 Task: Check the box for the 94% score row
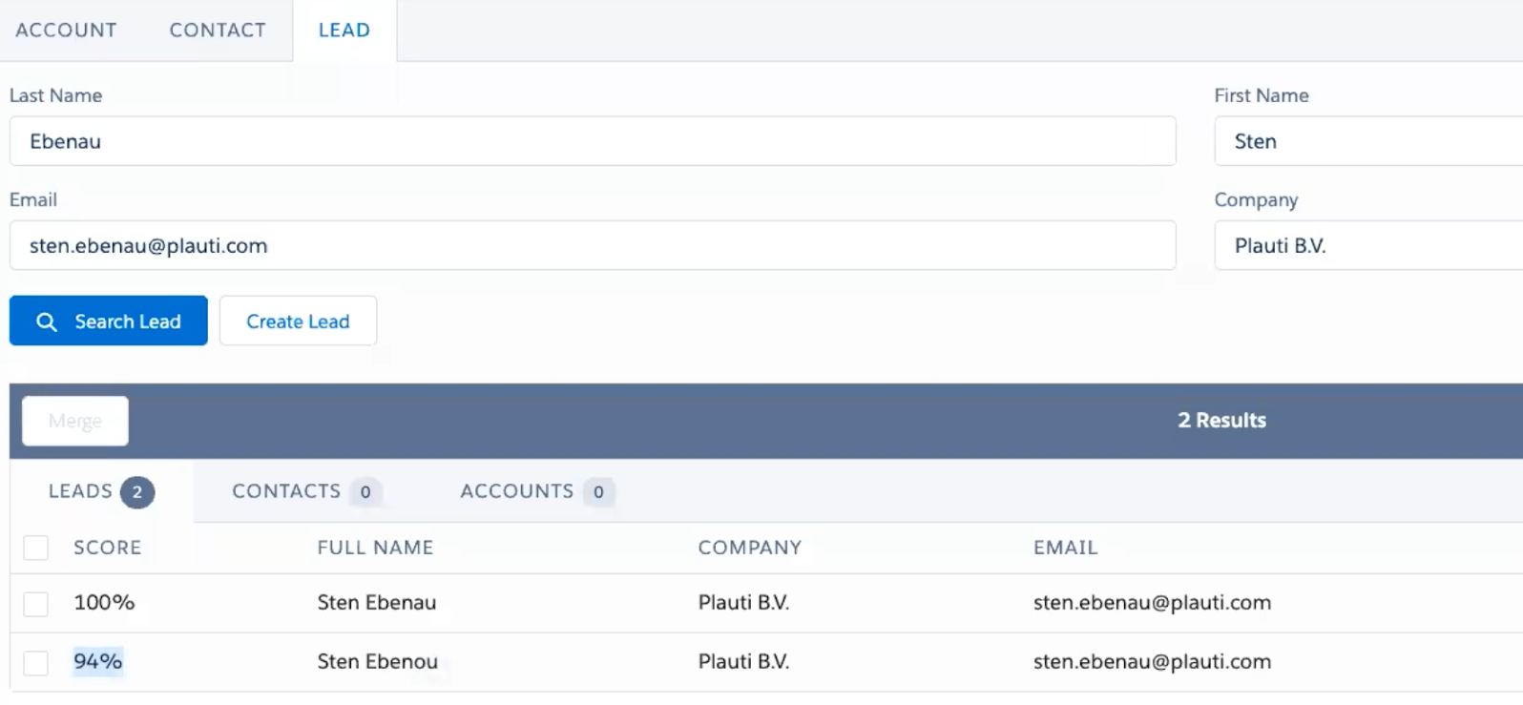[36, 663]
